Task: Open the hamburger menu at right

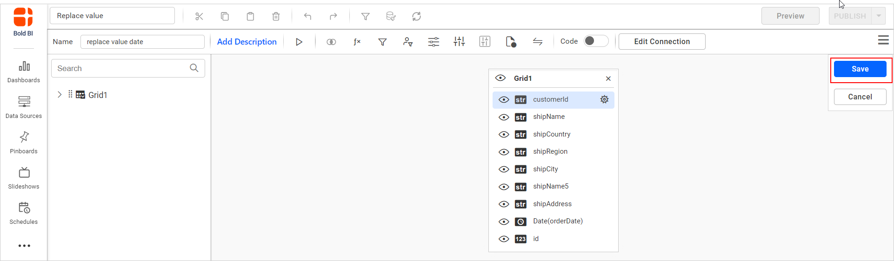Action: click(x=883, y=40)
